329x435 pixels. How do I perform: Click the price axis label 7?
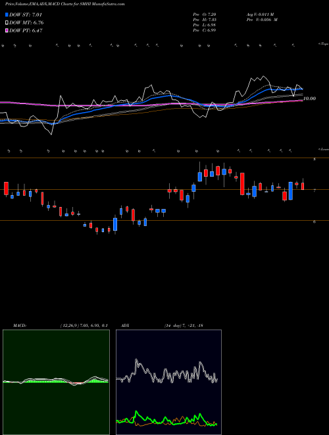click(315, 190)
